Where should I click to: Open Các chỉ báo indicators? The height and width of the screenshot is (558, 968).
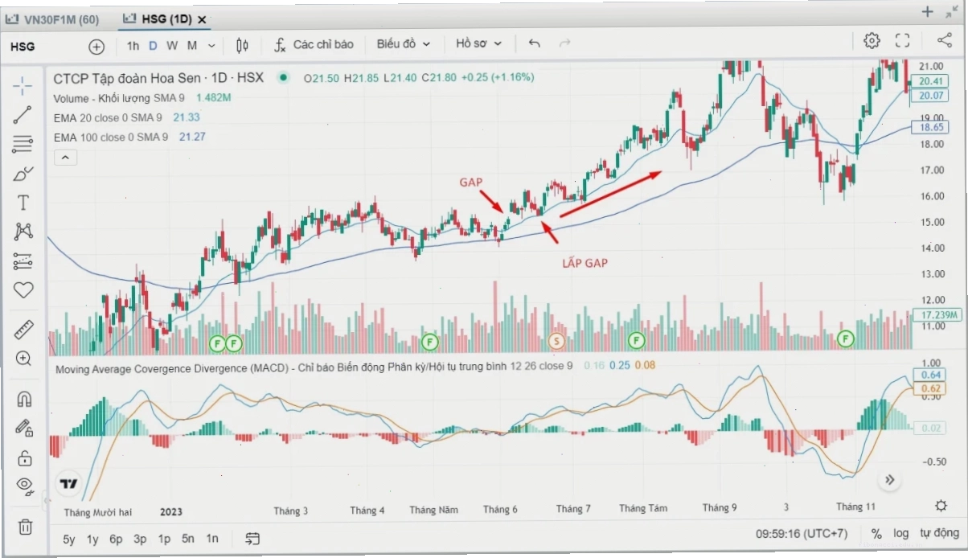coord(314,44)
